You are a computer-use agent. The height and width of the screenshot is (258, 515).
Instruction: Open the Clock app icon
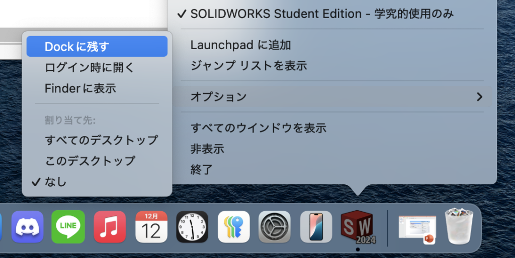pos(192,227)
